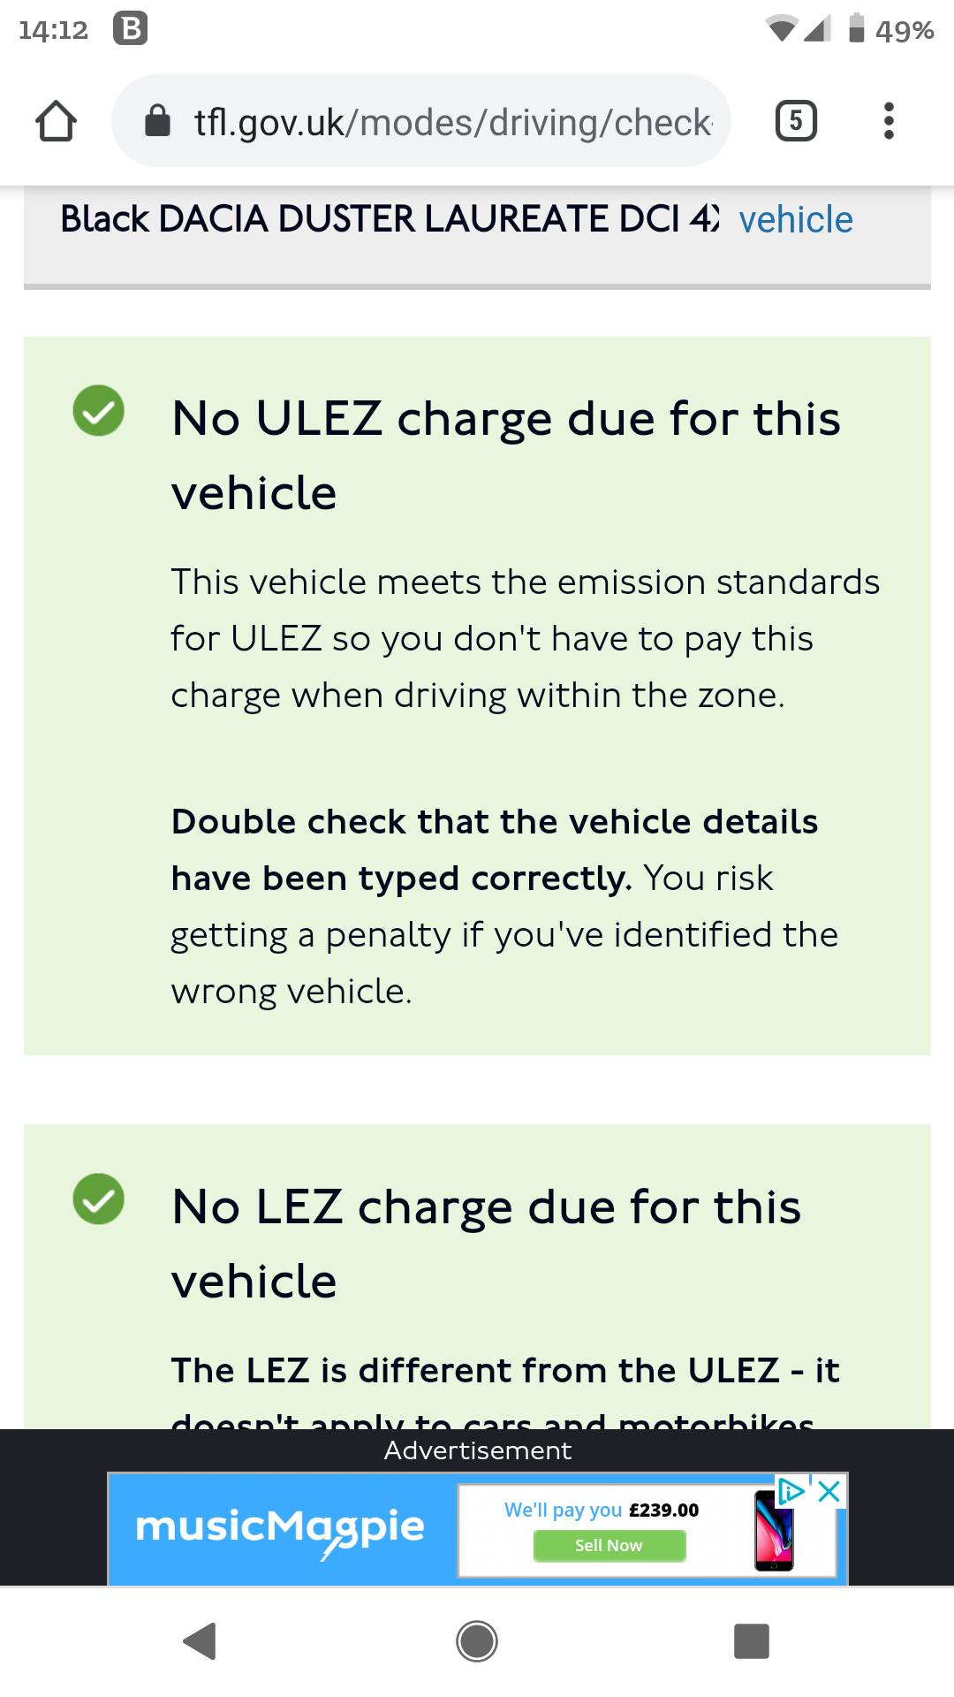Screen dimensions: 954x1697
Task: Tap the green Sell Now button
Action: 609,1545
